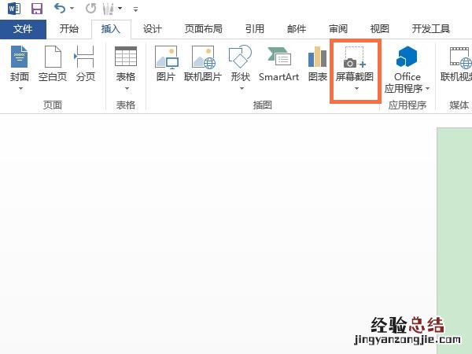Open Office 应用程序 apps icon

(x=407, y=57)
